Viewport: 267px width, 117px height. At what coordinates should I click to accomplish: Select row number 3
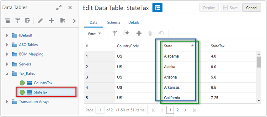click(x=99, y=77)
